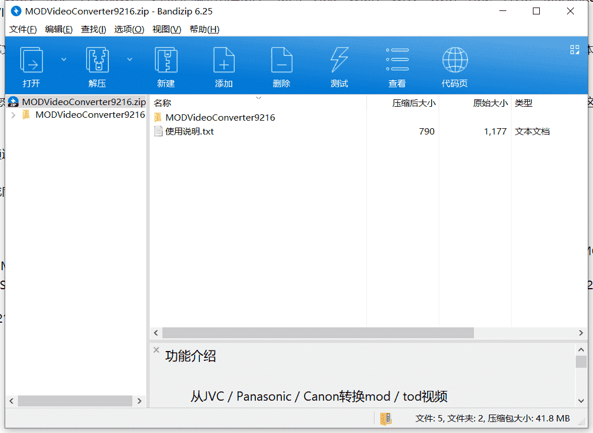Click the JVC / Panasonic / Canon description line
This screenshot has height=433, width=593.
tap(319, 397)
